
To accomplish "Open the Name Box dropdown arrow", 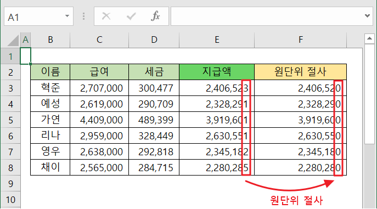I will pyautogui.click(x=67, y=16).
